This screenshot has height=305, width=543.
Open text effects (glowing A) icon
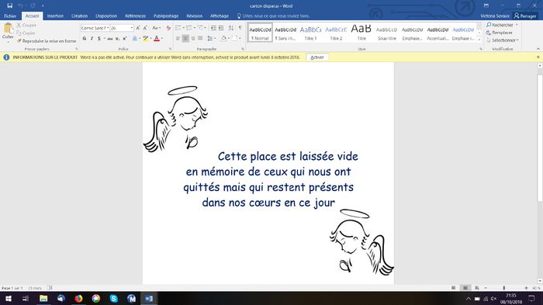click(134, 39)
